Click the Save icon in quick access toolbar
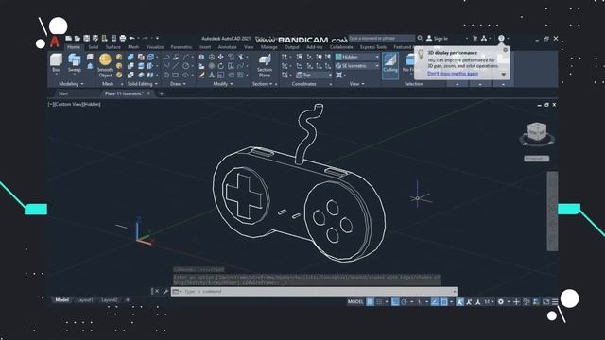605x340 pixels. pyautogui.click(x=86, y=38)
